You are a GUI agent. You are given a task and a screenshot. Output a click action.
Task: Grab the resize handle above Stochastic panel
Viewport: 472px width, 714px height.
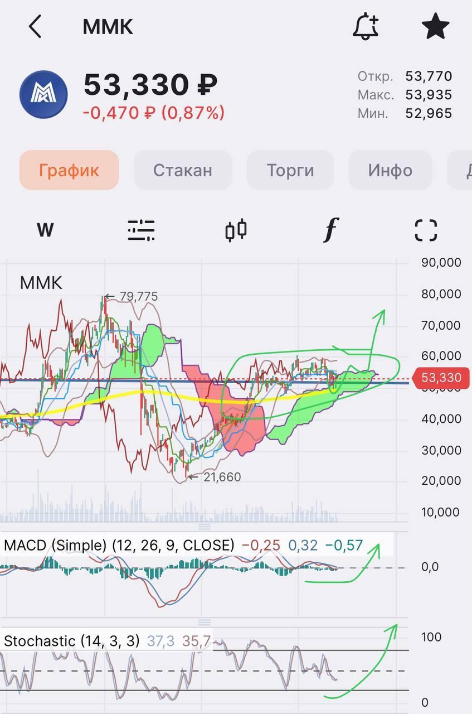click(205, 622)
